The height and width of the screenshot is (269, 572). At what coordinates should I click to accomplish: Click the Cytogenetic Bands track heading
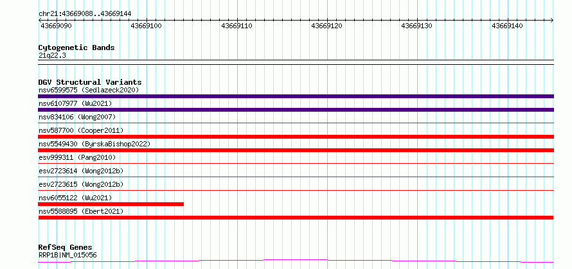[x=76, y=48]
